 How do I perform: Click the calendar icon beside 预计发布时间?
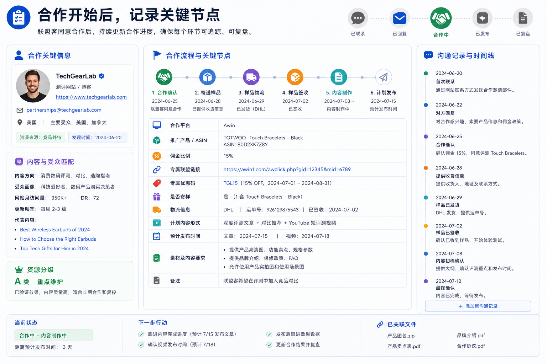tap(157, 236)
